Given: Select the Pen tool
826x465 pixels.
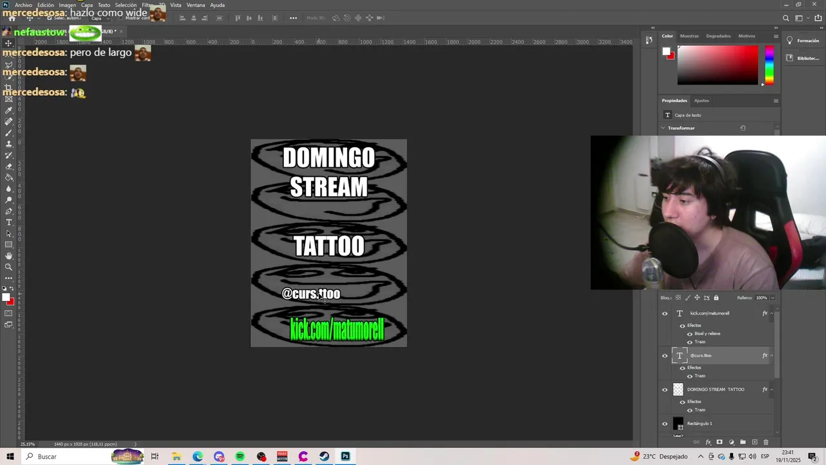Looking at the screenshot, I should tap(8, 211).
